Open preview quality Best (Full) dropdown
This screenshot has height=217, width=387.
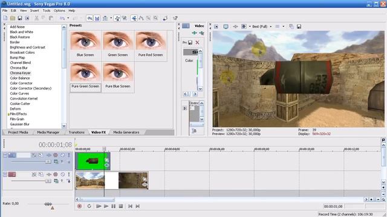click(x=262, y=27)
